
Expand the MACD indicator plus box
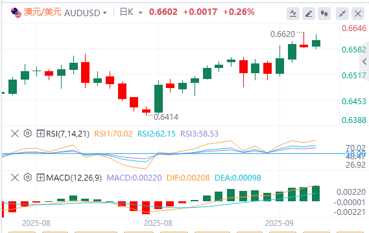(40, 177)
